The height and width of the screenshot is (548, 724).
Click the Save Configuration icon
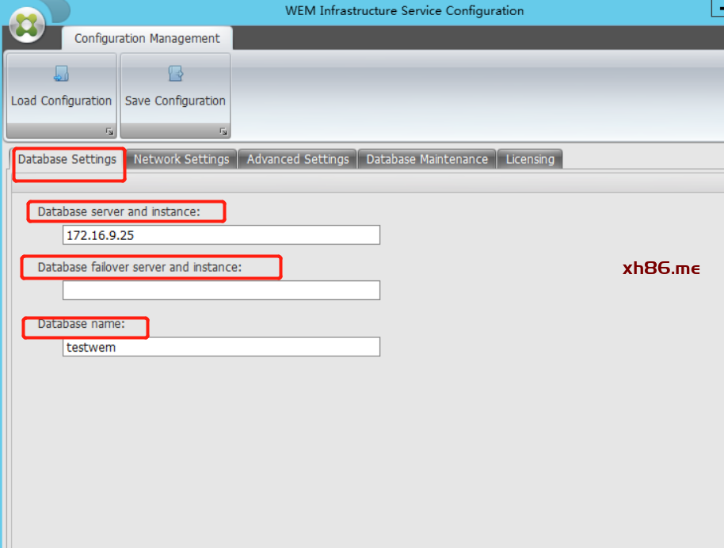click(175, 74)
